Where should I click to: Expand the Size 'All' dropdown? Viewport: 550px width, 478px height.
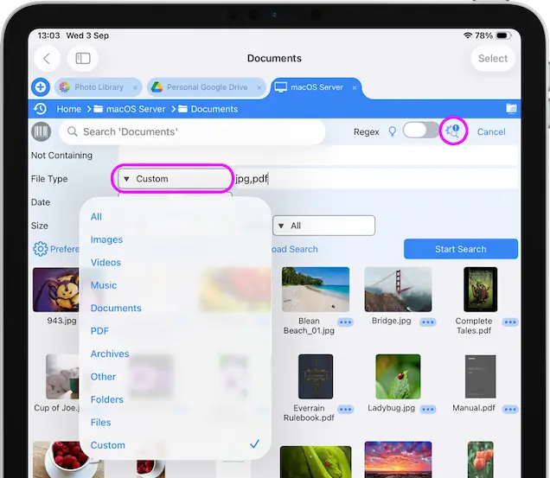(323, 226)
